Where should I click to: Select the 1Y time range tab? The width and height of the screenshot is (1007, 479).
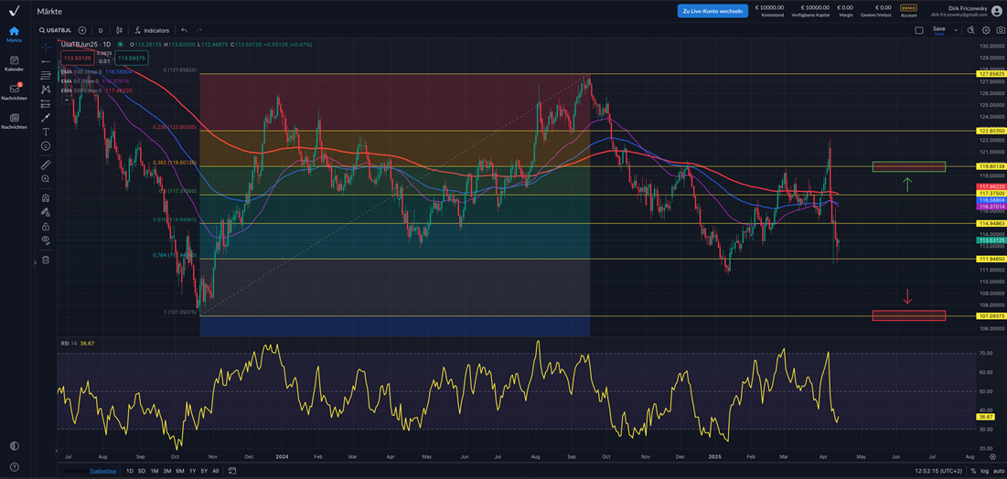pyautogui.click(x=192, y=471)
